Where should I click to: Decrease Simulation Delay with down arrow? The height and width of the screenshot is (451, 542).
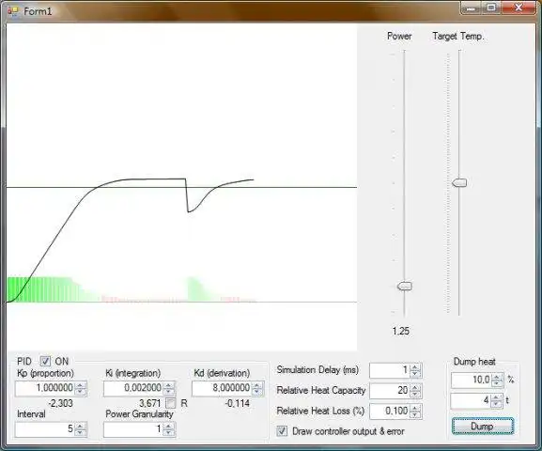coord(415,374)
